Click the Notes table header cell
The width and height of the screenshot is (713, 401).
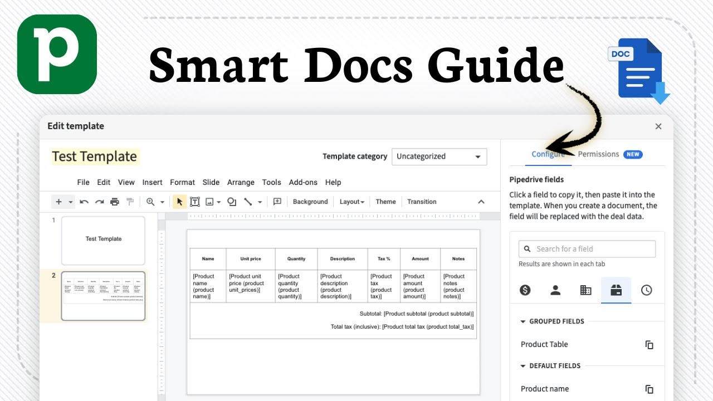[458, 259]
